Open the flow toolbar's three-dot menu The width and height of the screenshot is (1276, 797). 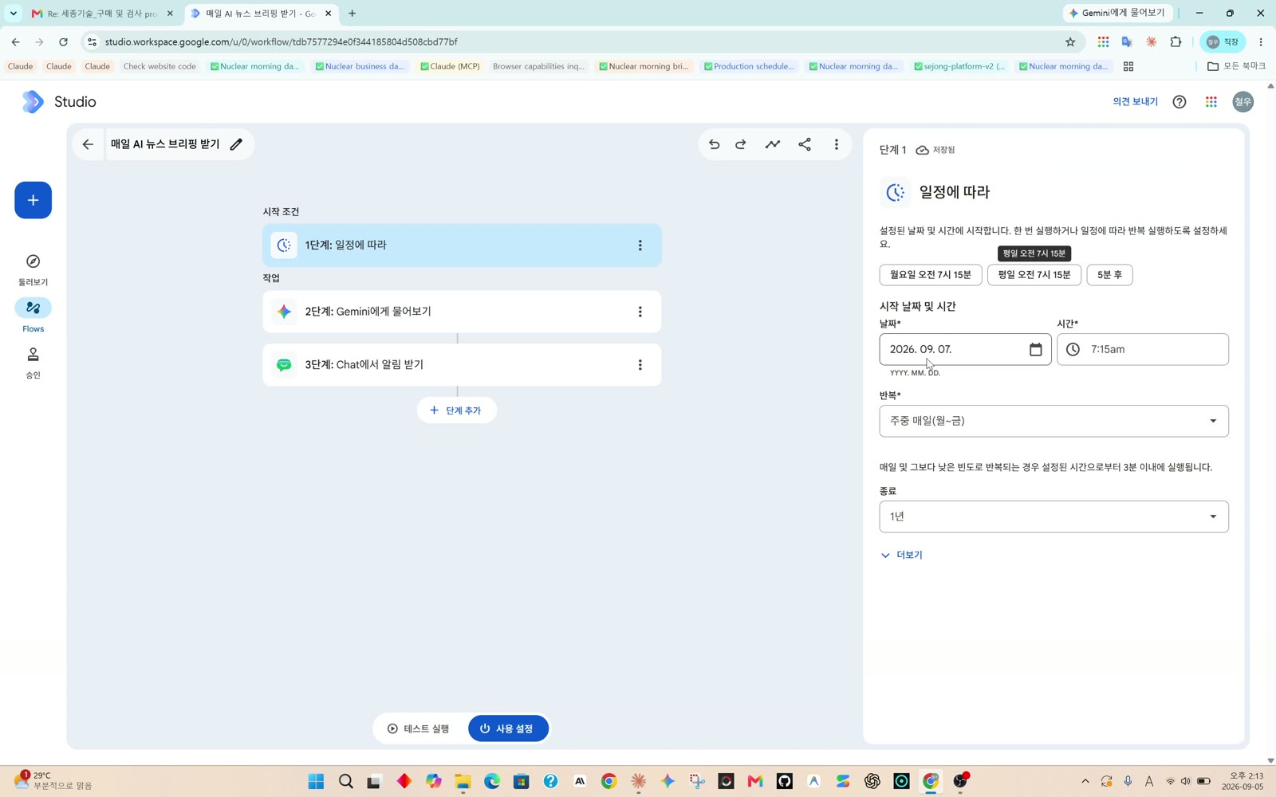836,144
